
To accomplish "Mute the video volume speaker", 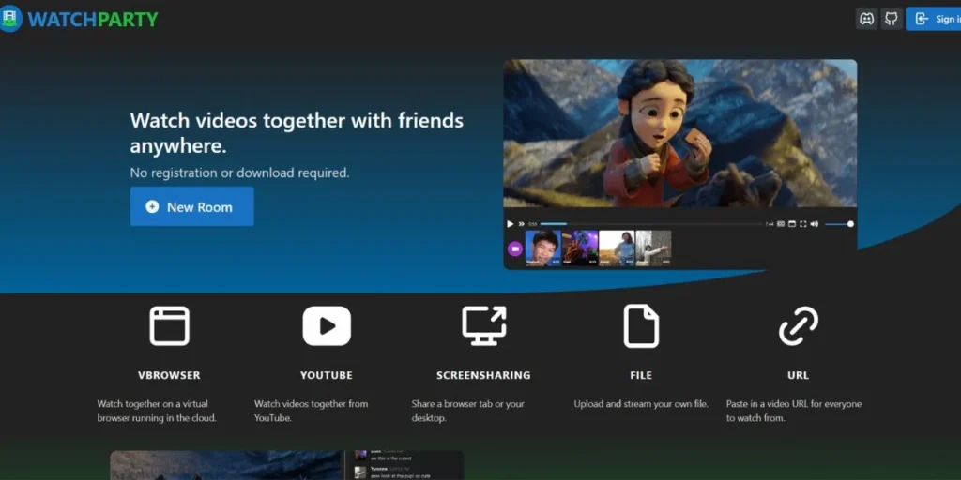I will tap(814, 224).
